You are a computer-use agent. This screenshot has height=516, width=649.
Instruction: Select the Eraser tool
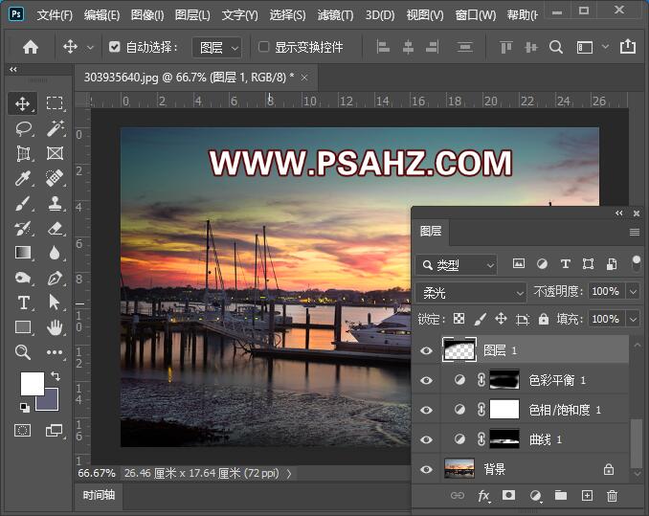55,228
